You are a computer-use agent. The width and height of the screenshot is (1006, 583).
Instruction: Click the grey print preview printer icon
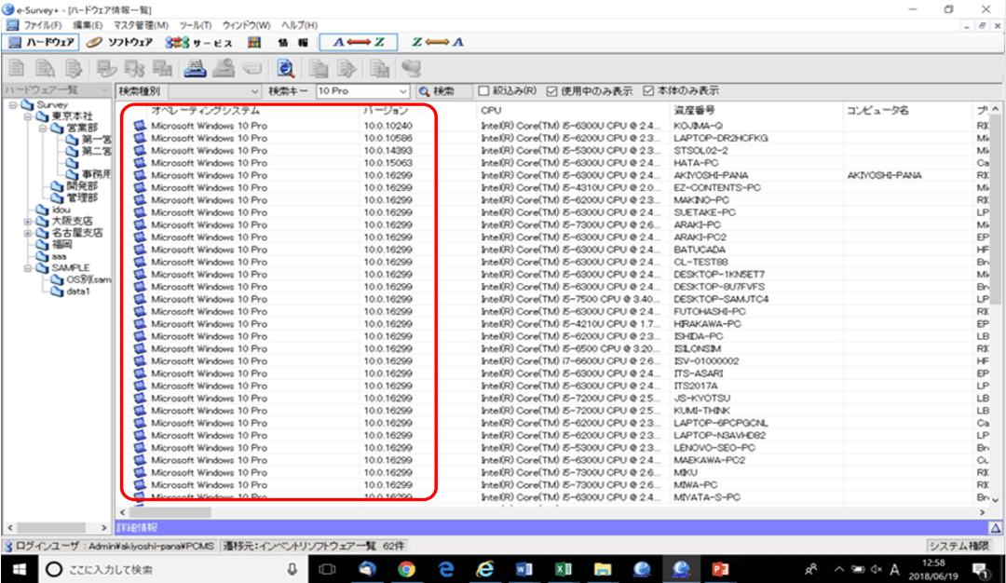coord(224,68)
